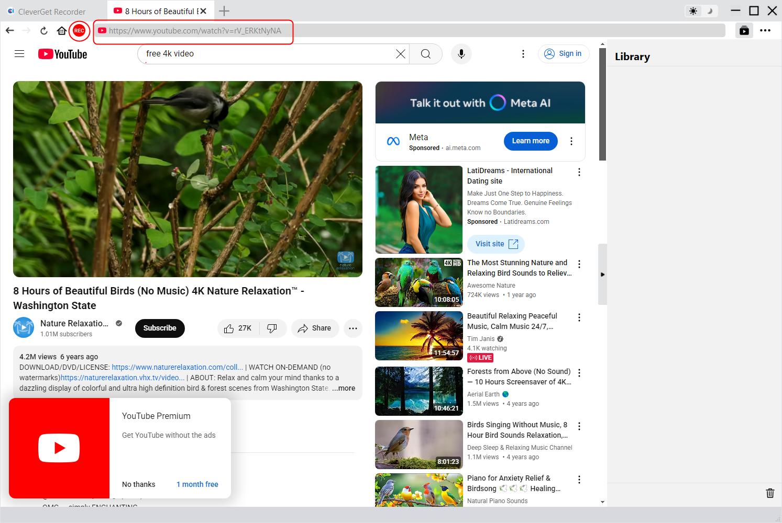This screenshot has height=523, width=782.
Task: Open more actions menu beside Share
Action: click(353, 328)
